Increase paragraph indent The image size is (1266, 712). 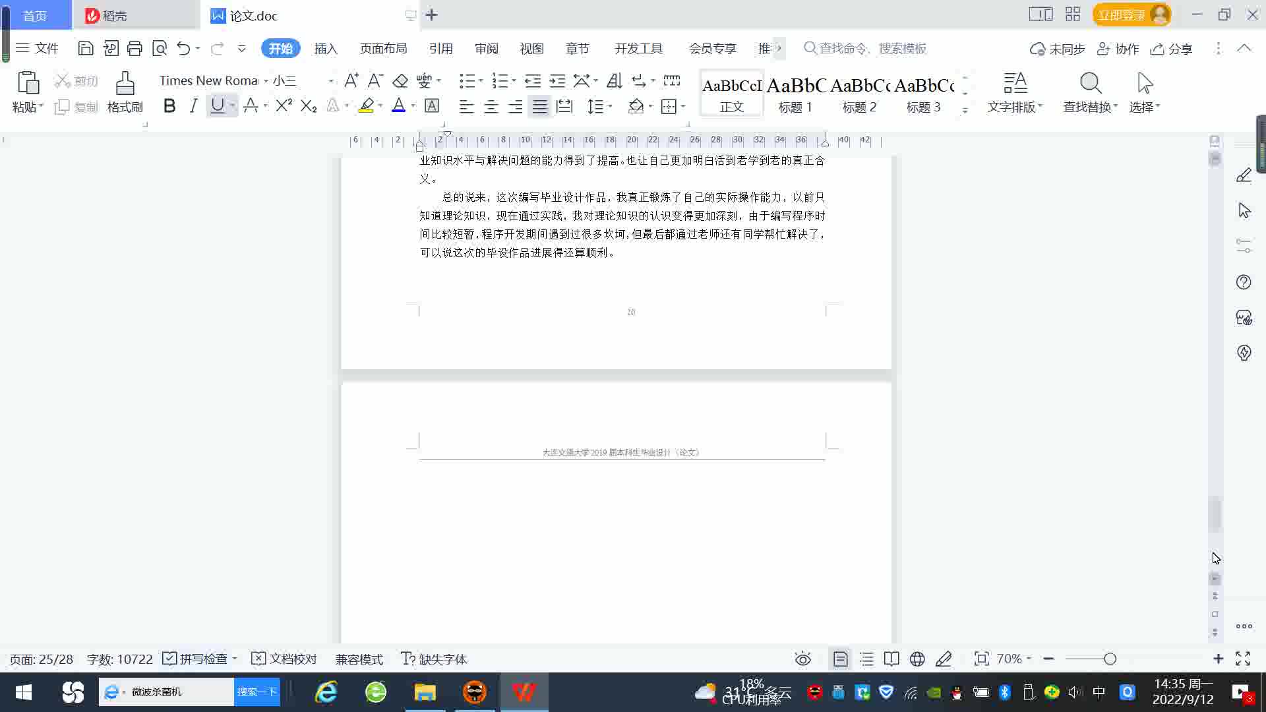[x=557, y=80]
